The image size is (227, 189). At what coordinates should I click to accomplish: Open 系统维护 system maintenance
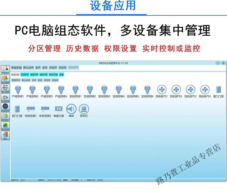pyautogui.click(x=5, y=117)
